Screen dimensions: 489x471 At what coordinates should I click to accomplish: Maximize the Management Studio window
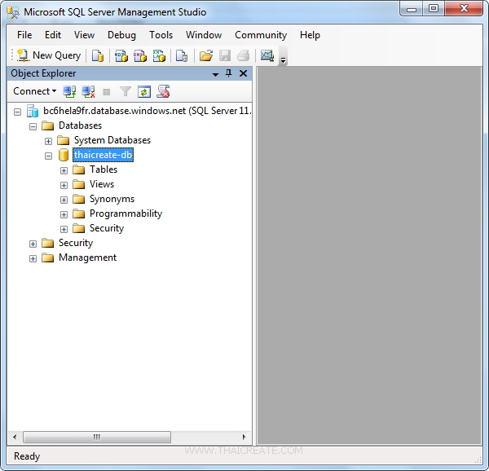tap(434, 9)
